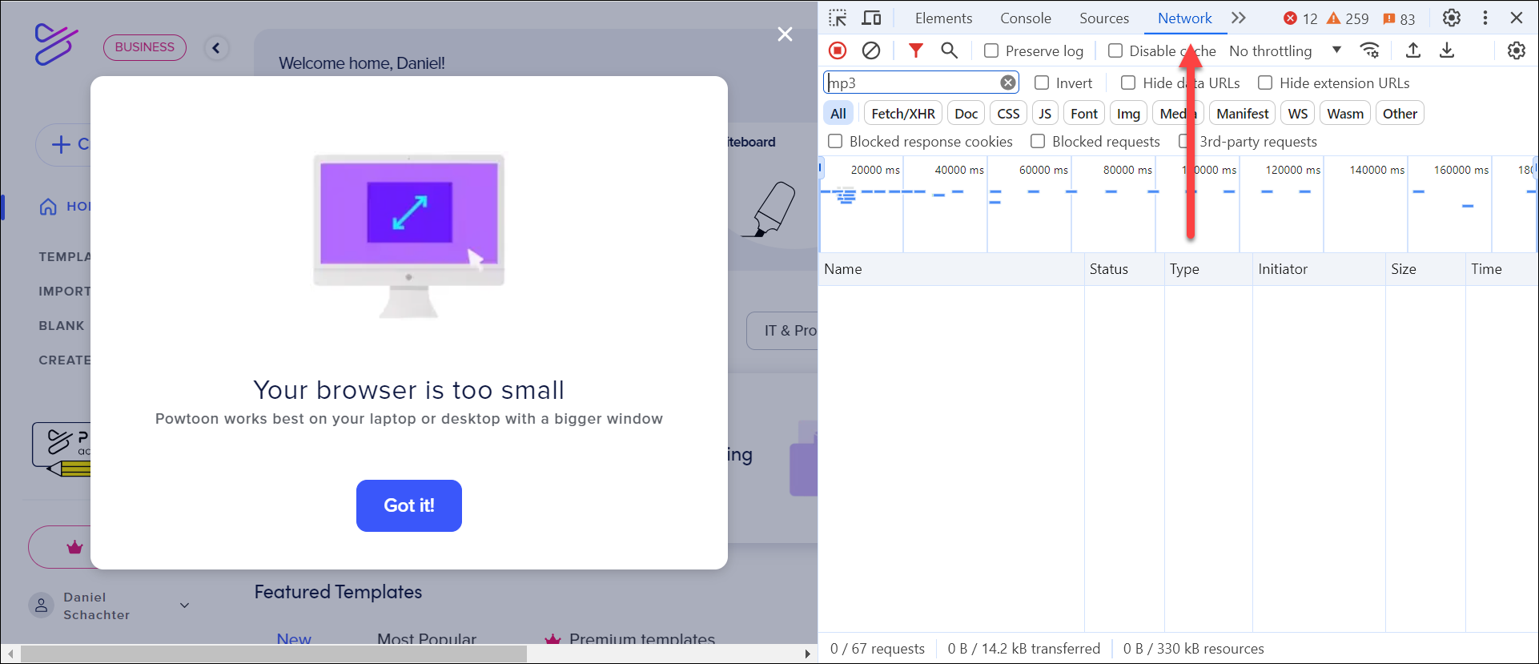Export HAR file download icon
The width and height of the screenshot is (1539, 664).
pos(1447,50)
